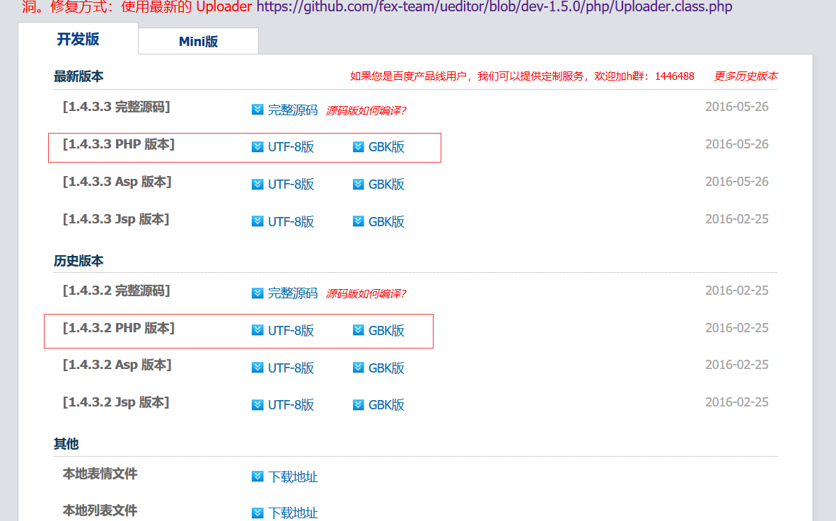Viewport: 836px width, 521px height.
Task: Download 1.4.3.2 Asp UTF-8版
Action: tap(291, 368)
